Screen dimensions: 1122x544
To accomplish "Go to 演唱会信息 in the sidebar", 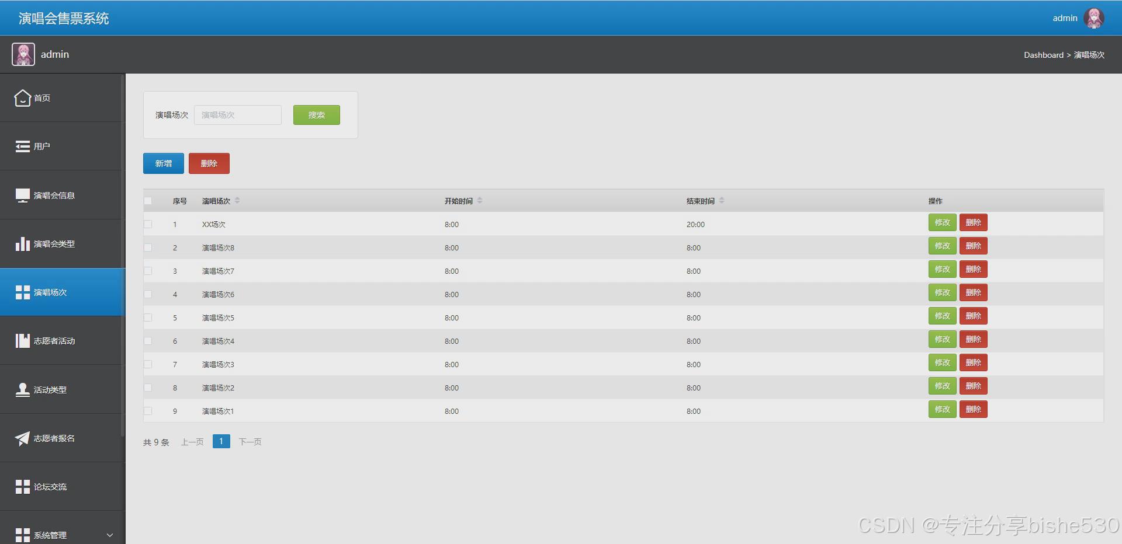I will (x=63, y=195).
